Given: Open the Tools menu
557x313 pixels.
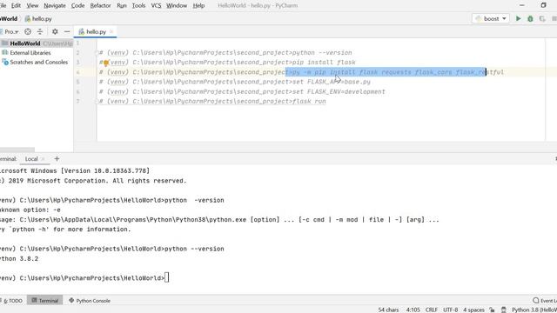Looking at the screenshot, I should click(x=138, y=6).
